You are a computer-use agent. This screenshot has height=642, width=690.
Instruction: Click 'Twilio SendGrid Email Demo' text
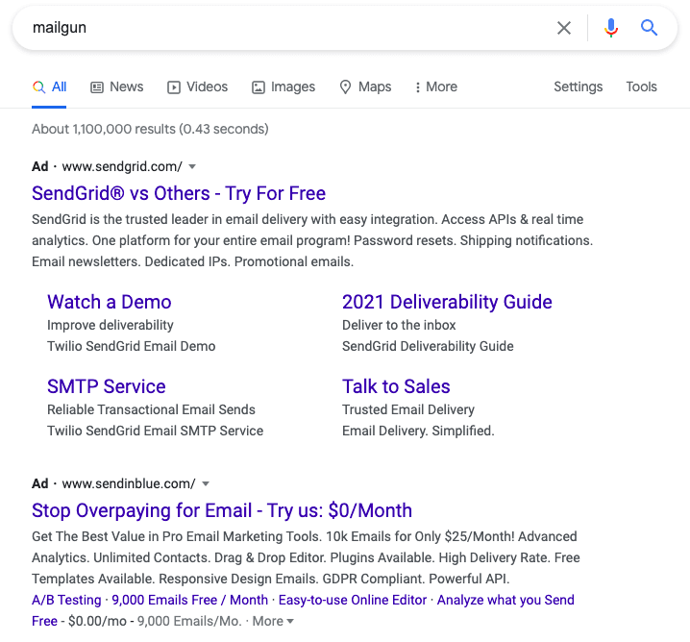point(131,346)
